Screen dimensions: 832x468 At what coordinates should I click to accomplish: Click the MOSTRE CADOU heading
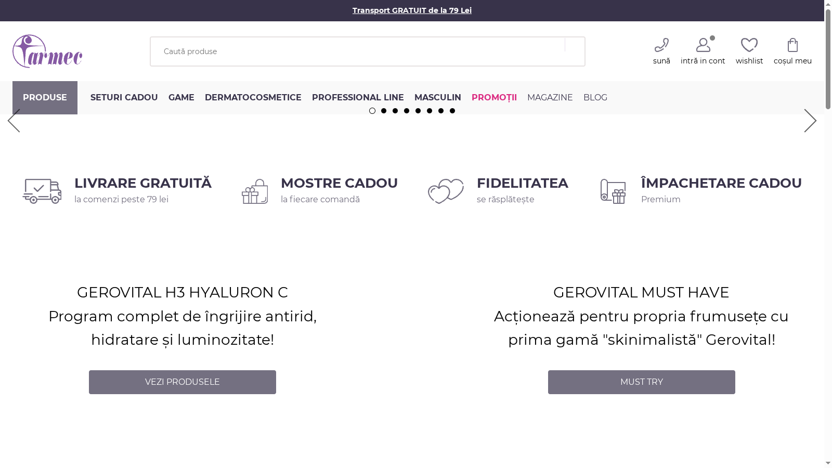coord(339,183)
